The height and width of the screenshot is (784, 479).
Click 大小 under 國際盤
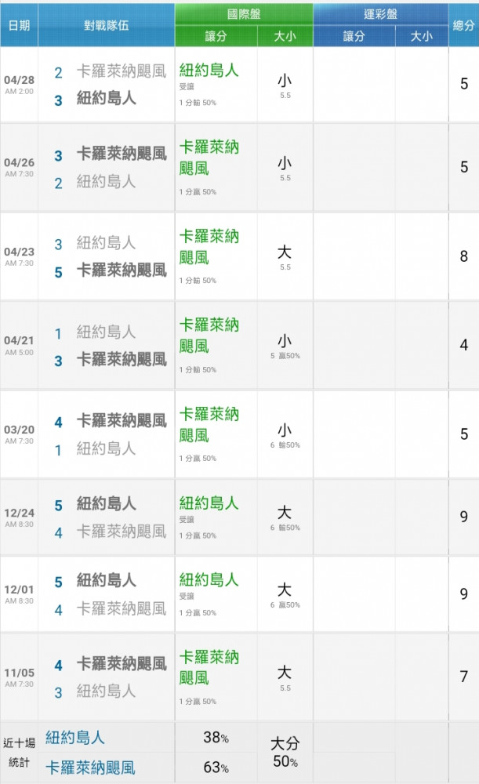pos(285,36)
